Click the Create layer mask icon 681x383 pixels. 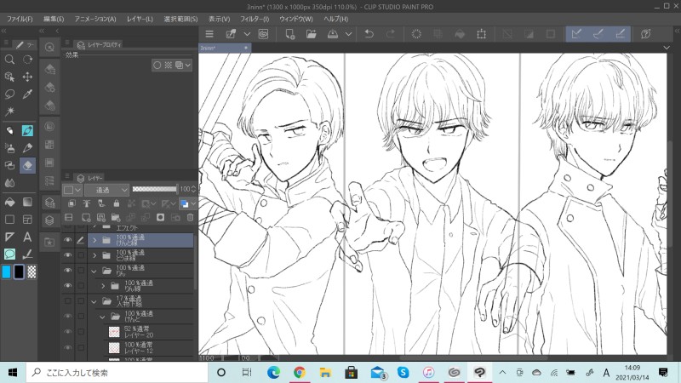click(160, 218)
